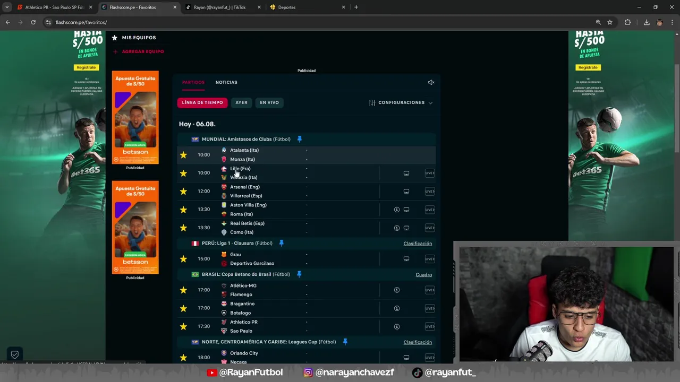
Task: Mute sound notifications speaker icon
Action: pos(431,82)
